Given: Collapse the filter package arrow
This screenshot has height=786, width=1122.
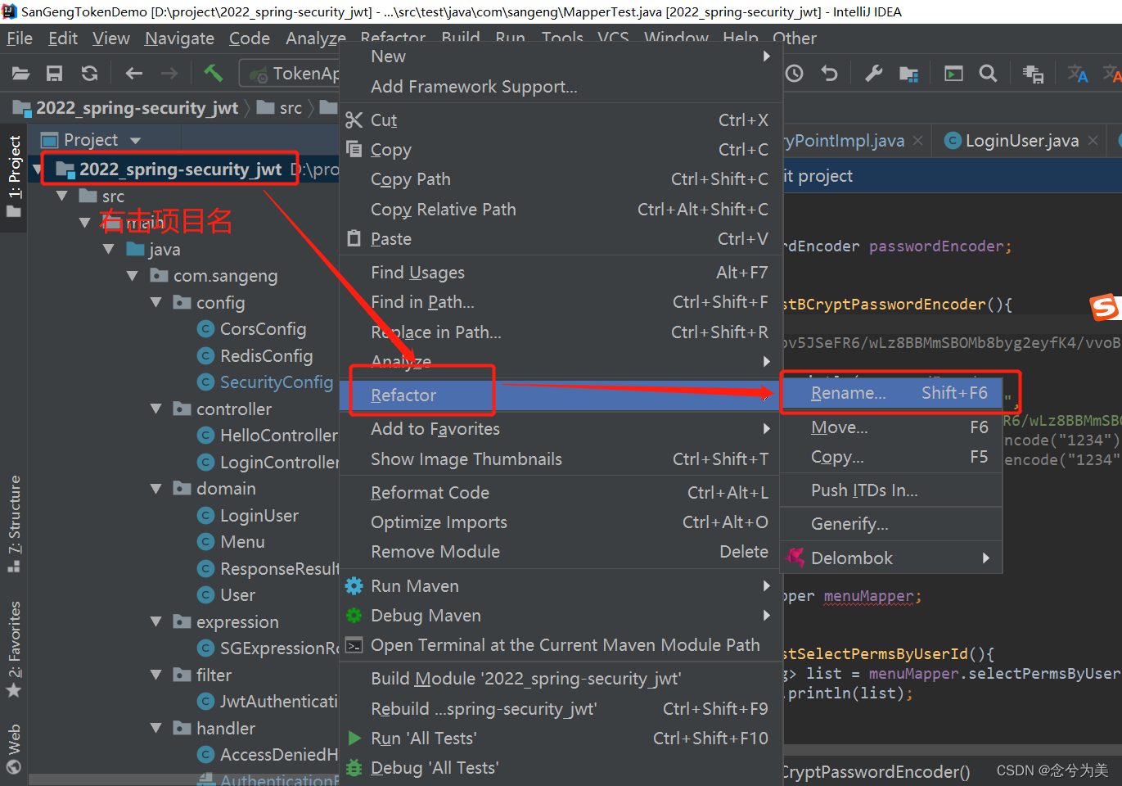Looking at the screenshot, I should (x=155, y=675).
